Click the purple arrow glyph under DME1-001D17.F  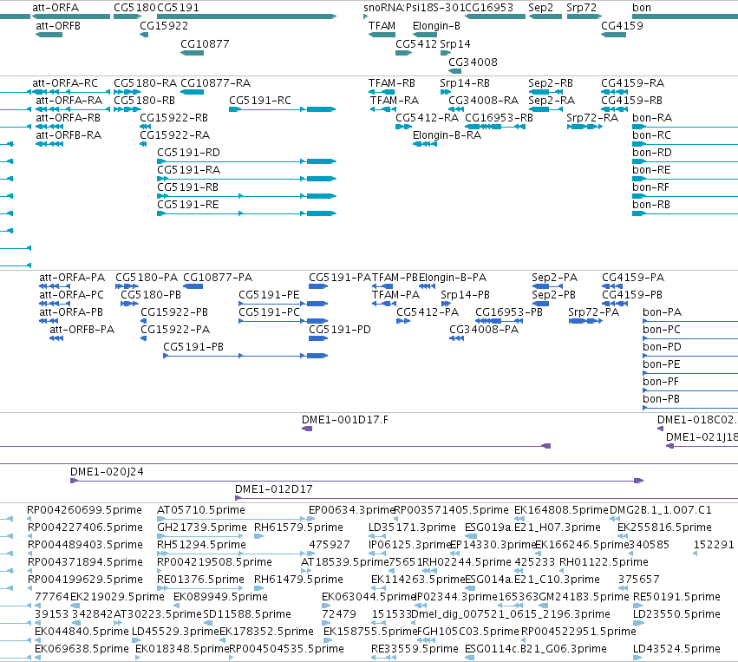coord(307,429)
